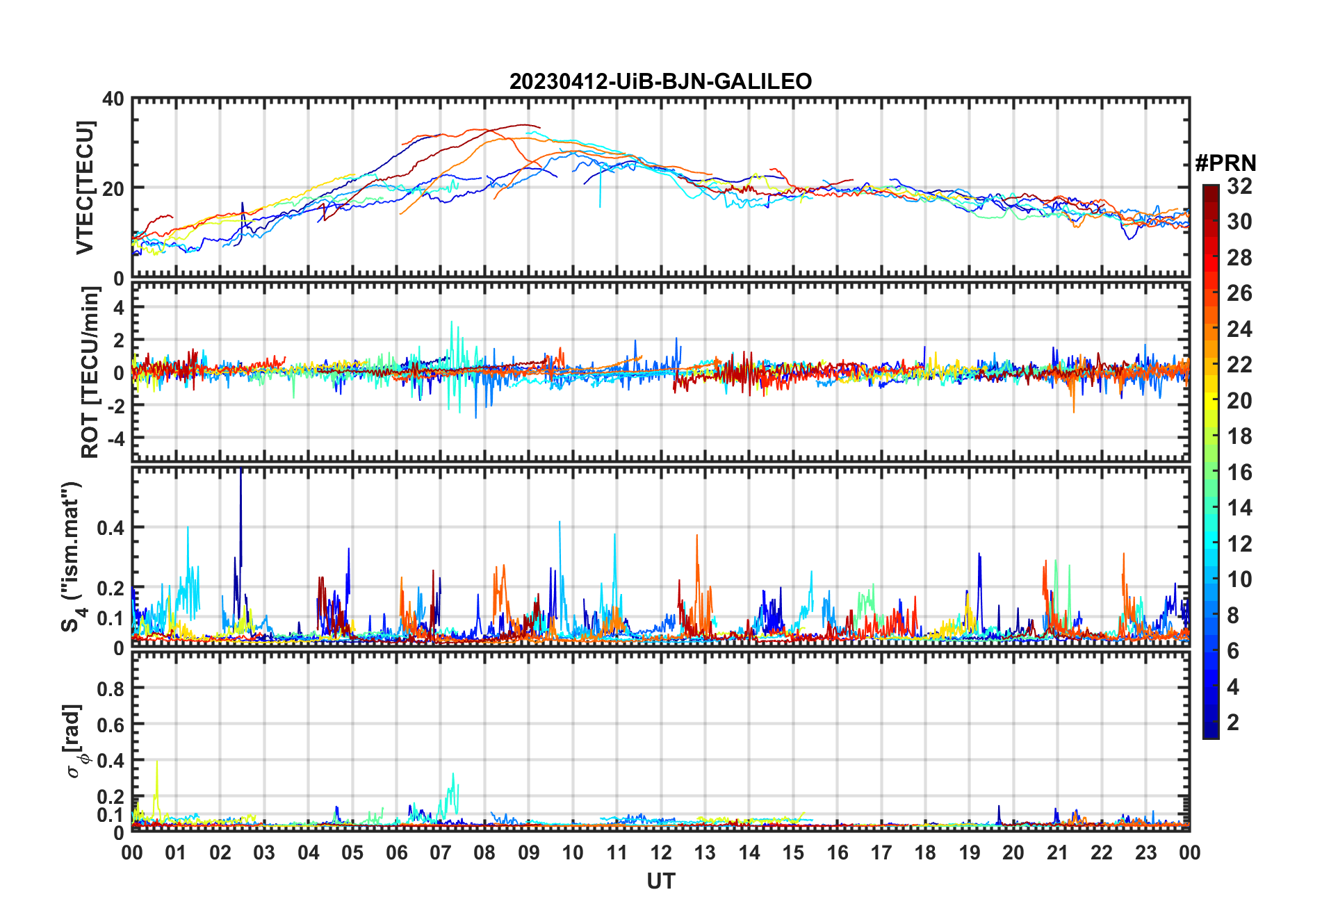
Task: Click the #PRN colorbar title
Action: pyautogui.click(x=1225, y=163)
